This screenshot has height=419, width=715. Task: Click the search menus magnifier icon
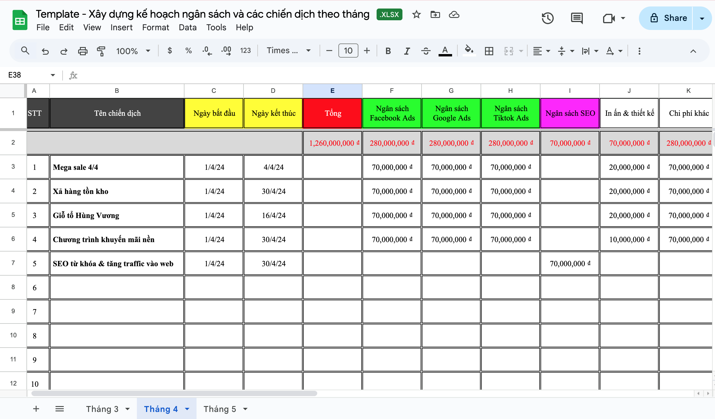[25, 51]
